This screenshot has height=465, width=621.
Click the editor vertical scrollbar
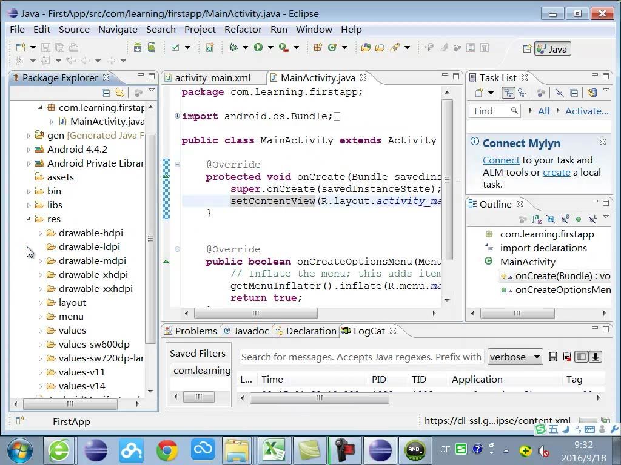point(447,180)
